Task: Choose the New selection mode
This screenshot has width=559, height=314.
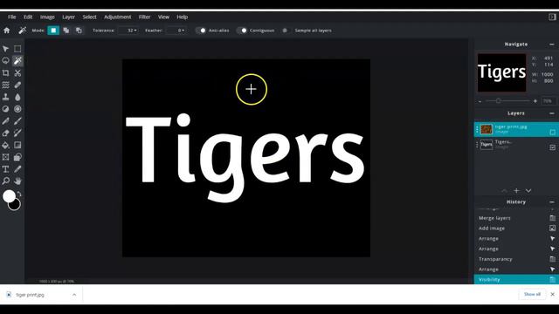Action: [x=53, y=31]
